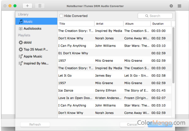Screen dimensions: 189x131
Task: Click the trash delete icon in toolbar
Action: pos(39,6)
